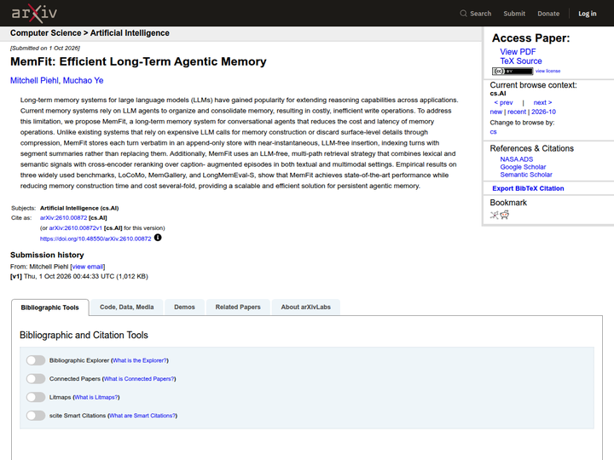Enable the Bibliographic Explorer toggle
The height and width of the screenshot is (460, 614).
click(36, 360)
